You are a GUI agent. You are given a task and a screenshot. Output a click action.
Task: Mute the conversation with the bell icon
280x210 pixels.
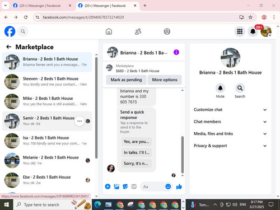click(x=220, y=88)
